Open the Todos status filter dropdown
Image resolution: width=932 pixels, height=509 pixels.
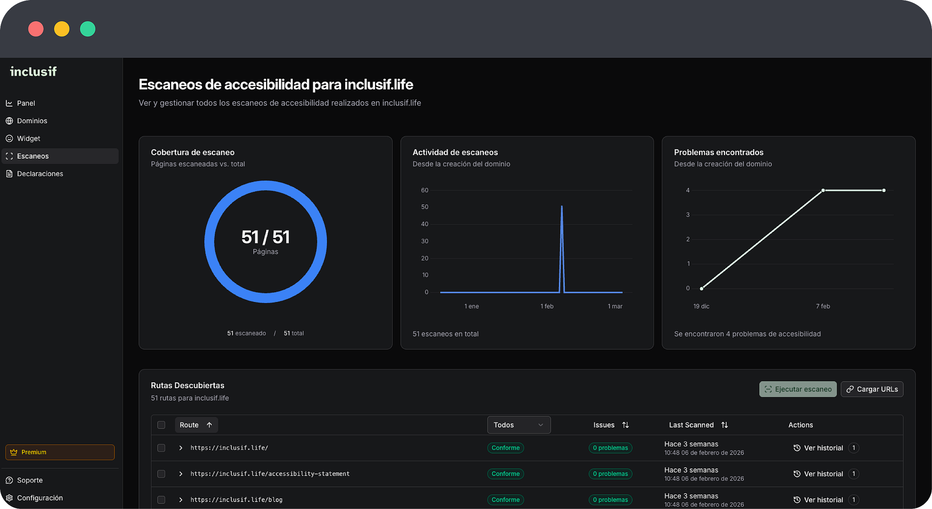click(519, 425)
